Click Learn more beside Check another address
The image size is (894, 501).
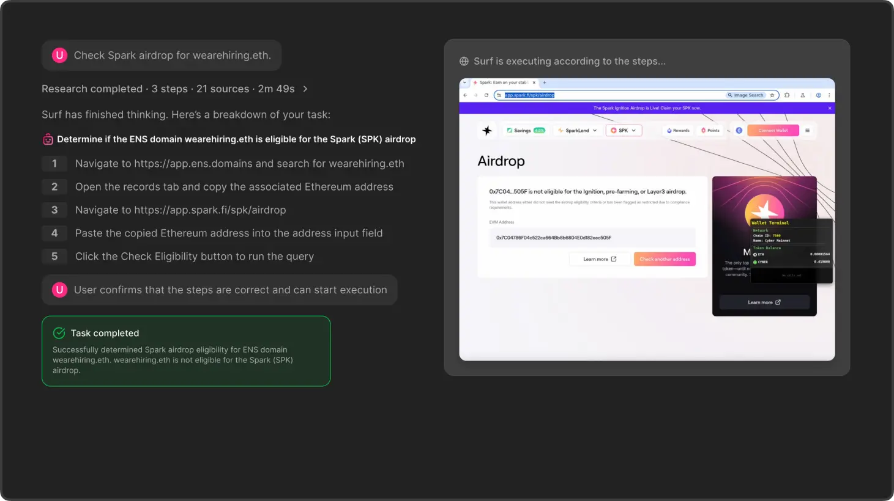(600, 259)
